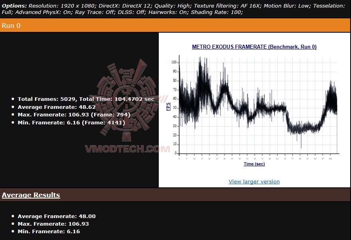
Task: Select Max. Framerate: 106.93 (Frame: 794)
Action: [74, 115]
